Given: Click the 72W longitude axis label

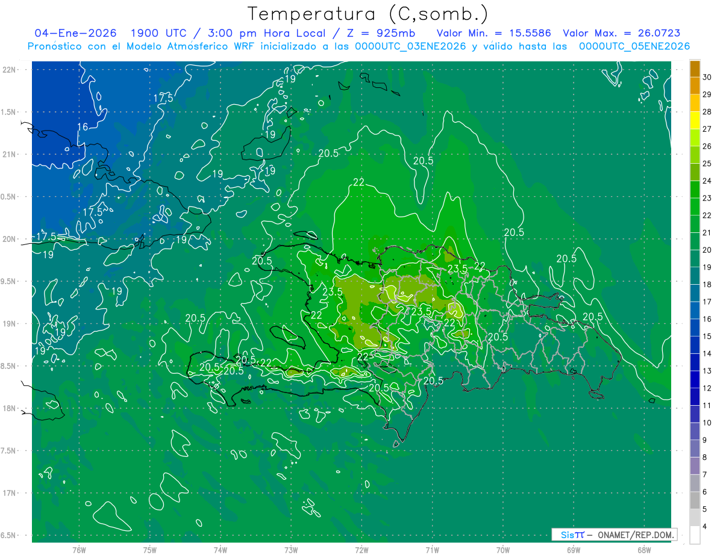Looking at the screenshot, I should 361,550.
